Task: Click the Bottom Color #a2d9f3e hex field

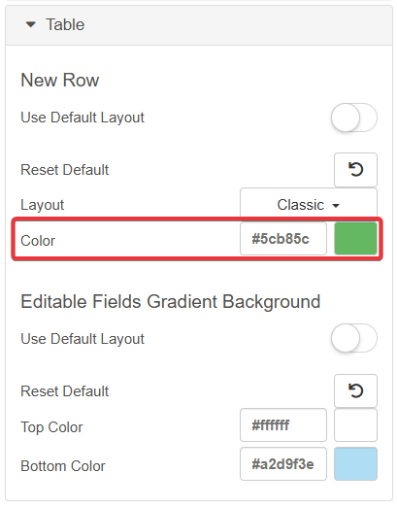Action: tap(283, 464)
